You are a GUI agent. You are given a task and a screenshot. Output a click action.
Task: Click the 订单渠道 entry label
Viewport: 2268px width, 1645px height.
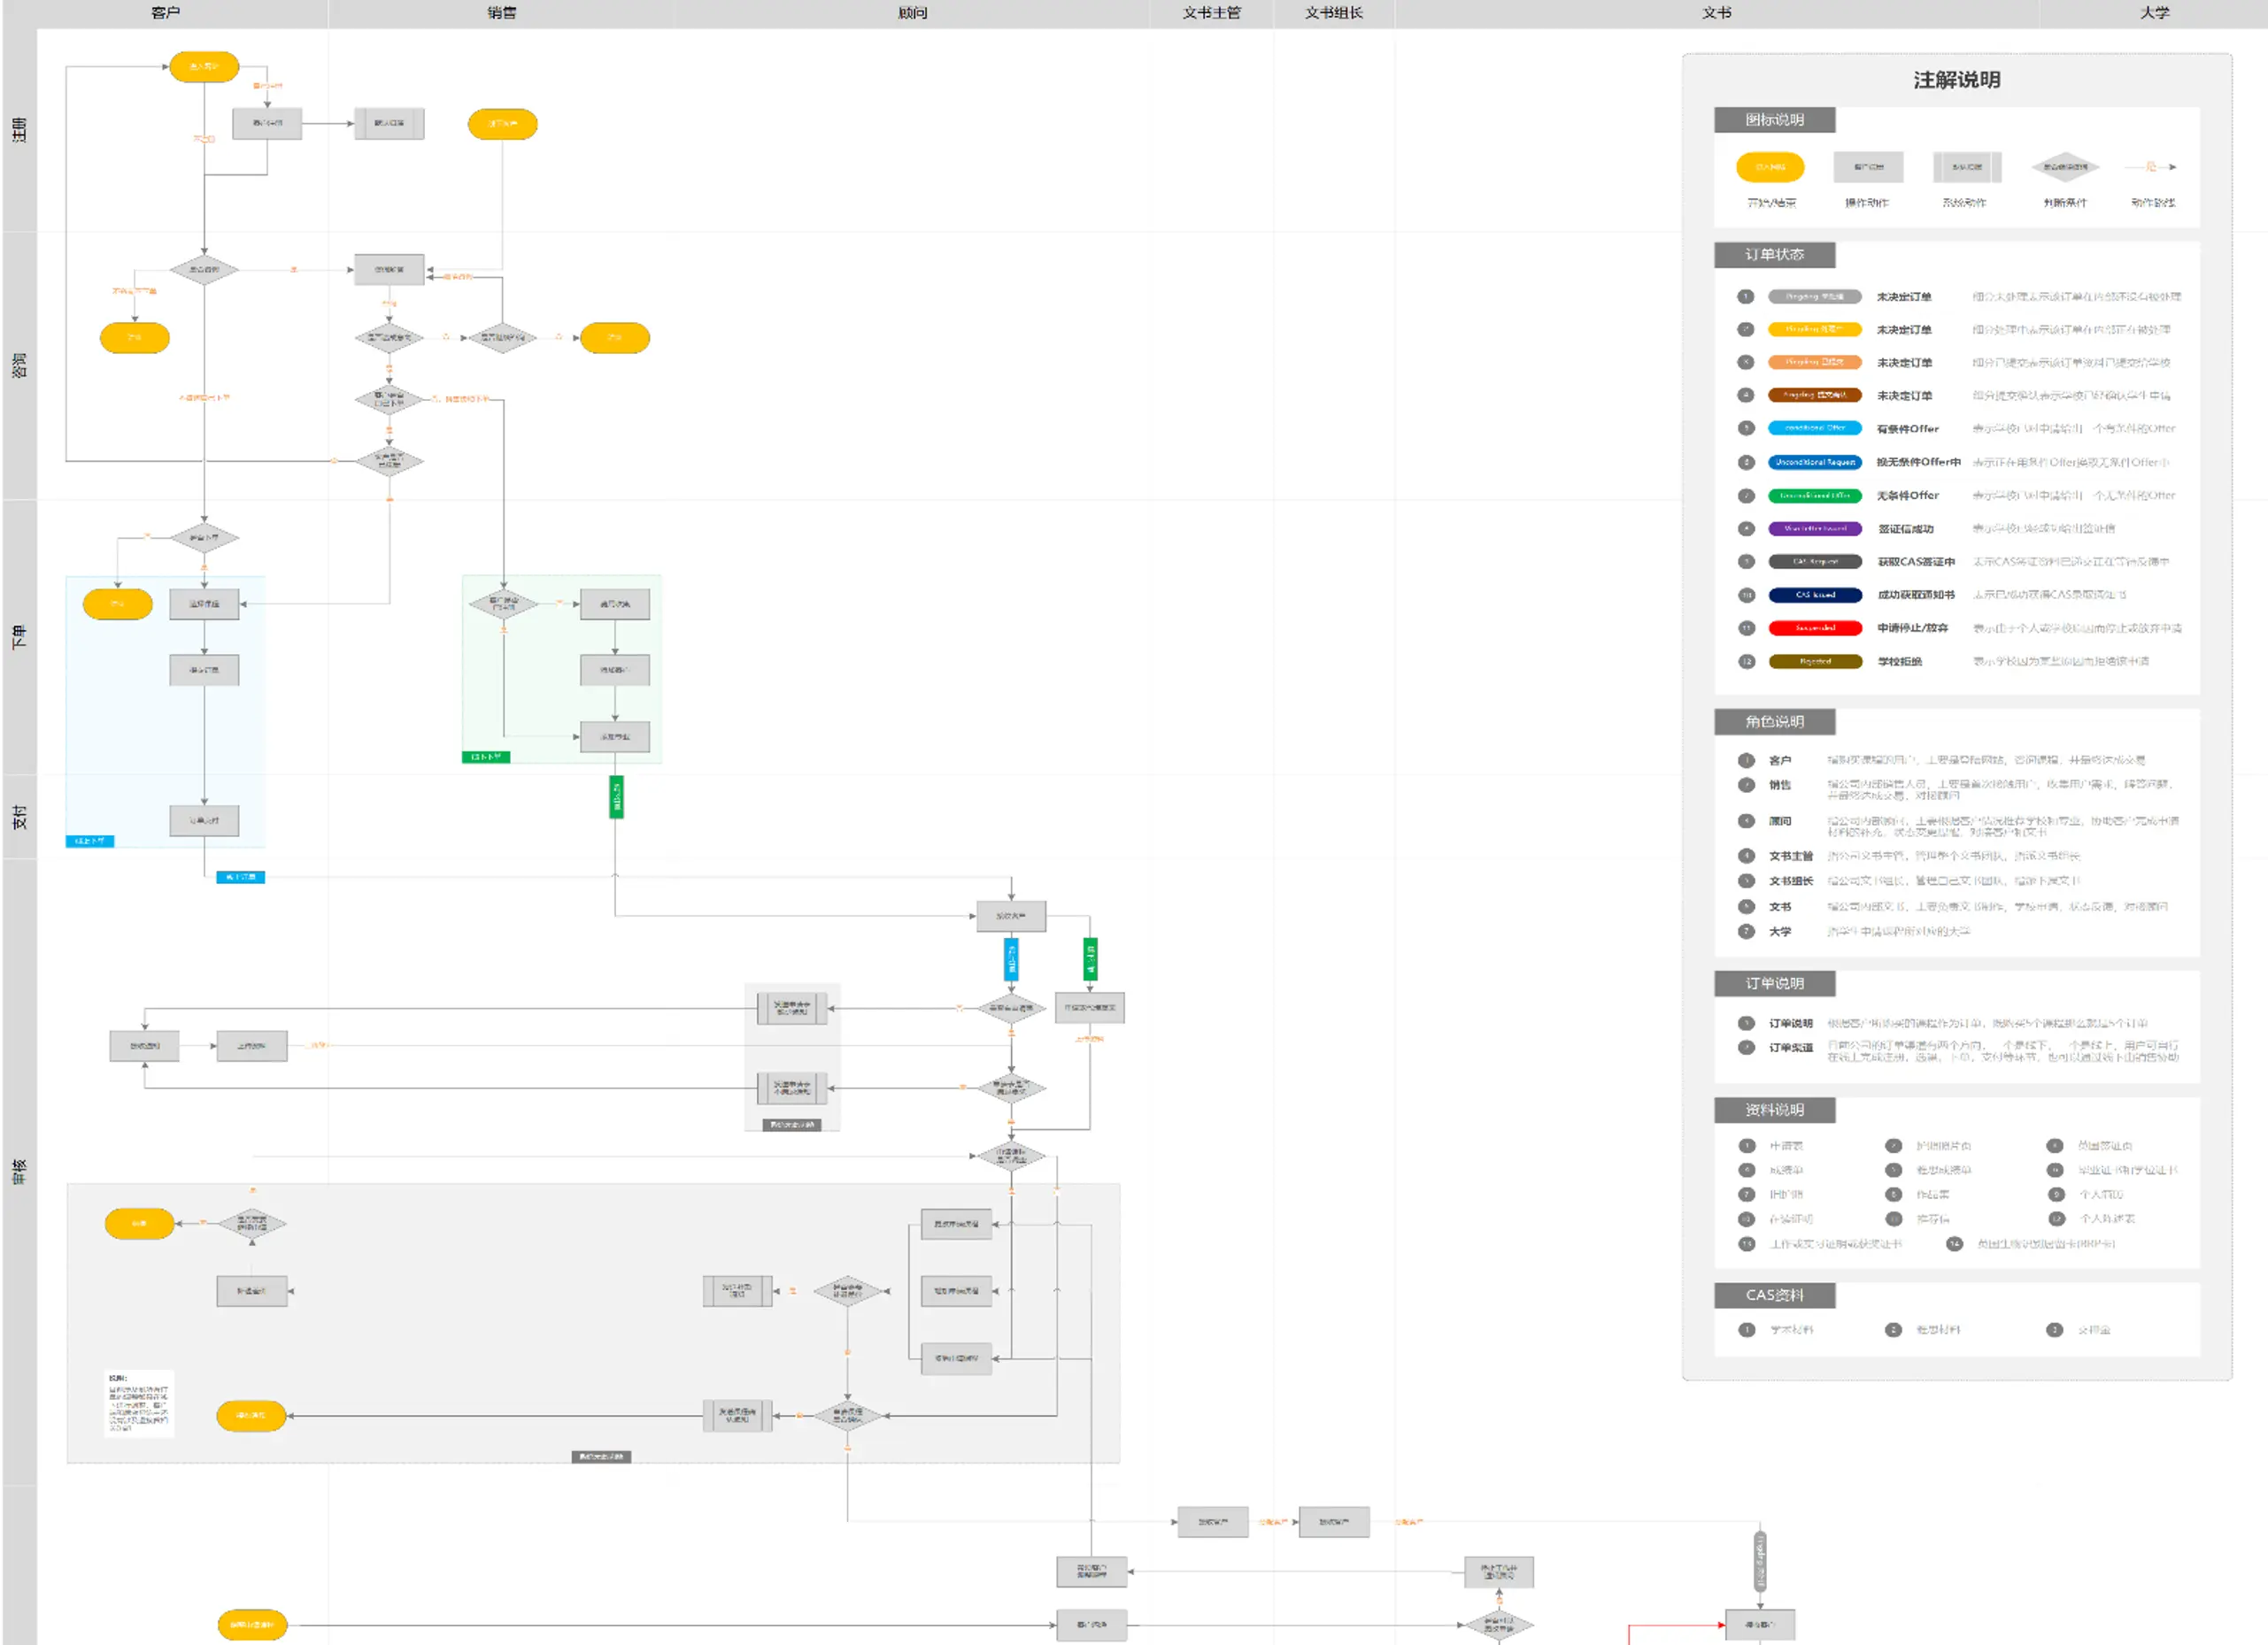tap(1790, 1049)
